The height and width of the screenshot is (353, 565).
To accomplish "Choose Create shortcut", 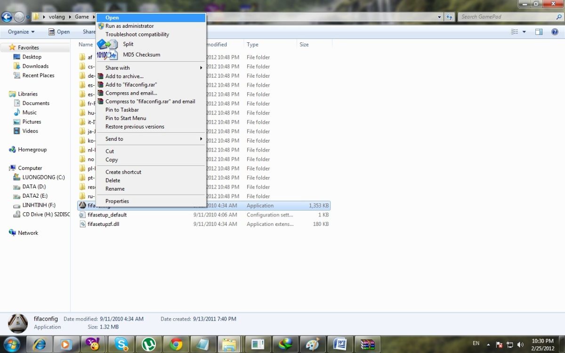I will [151, 172].
